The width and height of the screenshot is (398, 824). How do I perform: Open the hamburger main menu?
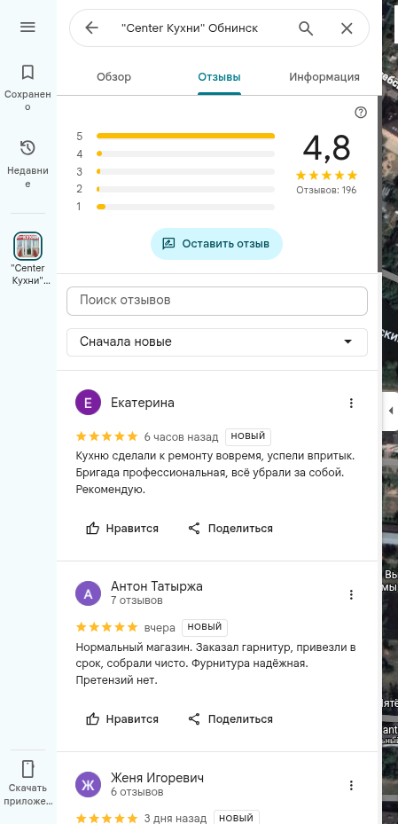27,27
